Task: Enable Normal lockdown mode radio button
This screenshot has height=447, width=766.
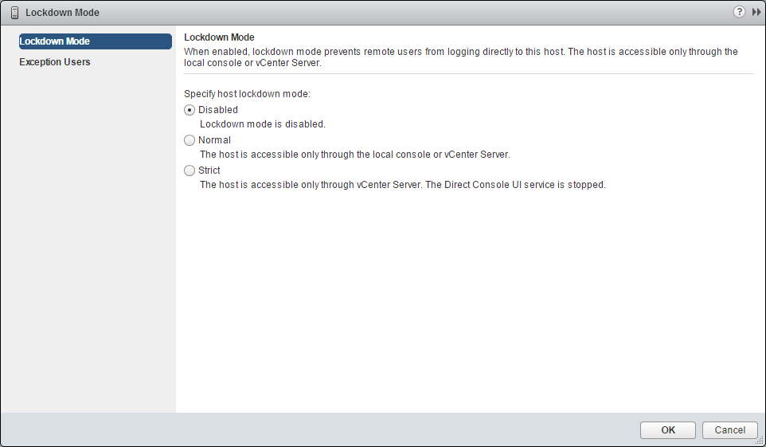Action: [x=190, y=140]
